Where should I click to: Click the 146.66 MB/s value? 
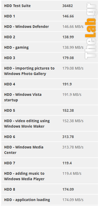pyautogui.click(x=73, y=27)
